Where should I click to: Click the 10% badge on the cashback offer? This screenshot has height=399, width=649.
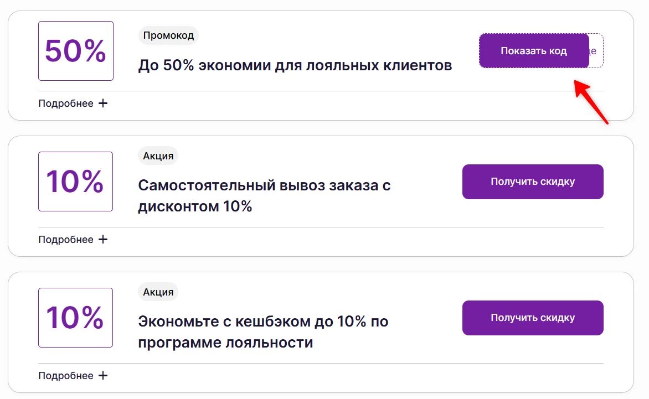pos(75,317)
